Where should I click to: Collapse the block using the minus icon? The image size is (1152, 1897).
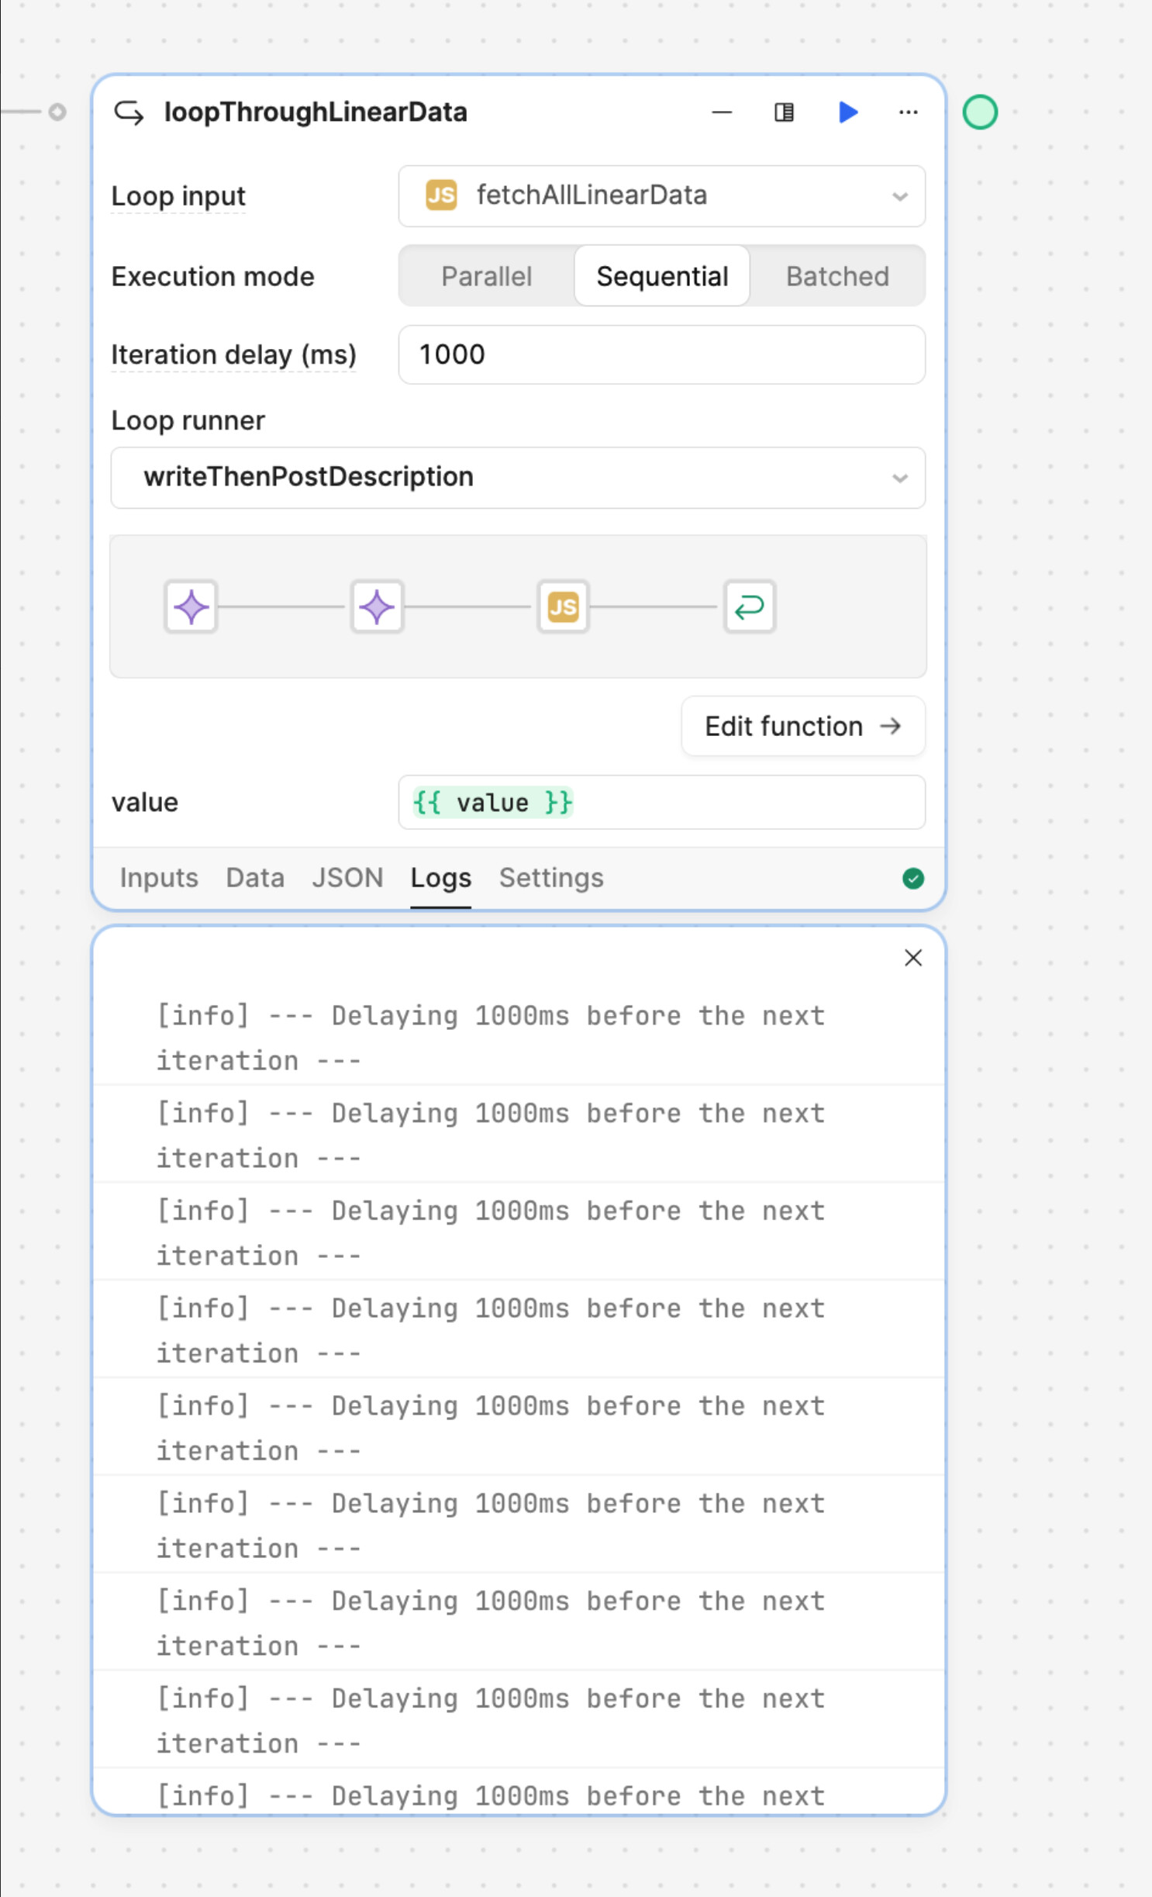click(x=722, y=112)
